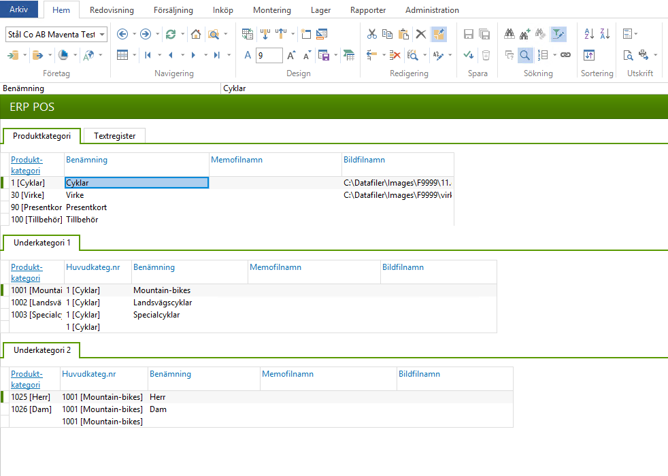Toggle the filter funnel button
668x476 pixels.
point(558,34)
